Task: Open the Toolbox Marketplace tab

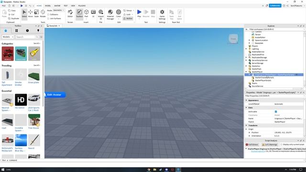Action: tap(6, 31)
